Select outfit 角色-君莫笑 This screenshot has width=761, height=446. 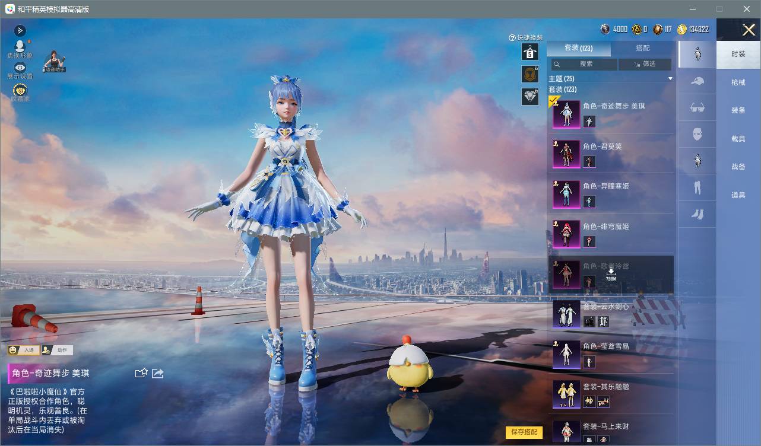(x=611, y=154)
